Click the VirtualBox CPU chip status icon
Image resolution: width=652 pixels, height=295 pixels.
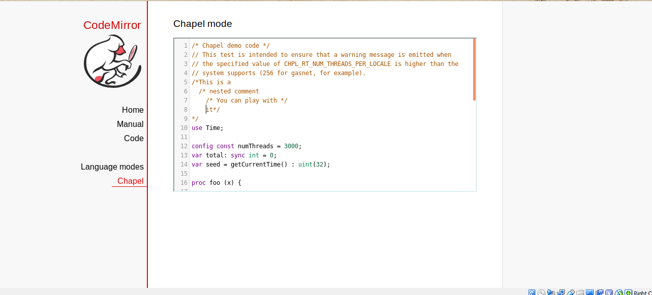point(609,293)
